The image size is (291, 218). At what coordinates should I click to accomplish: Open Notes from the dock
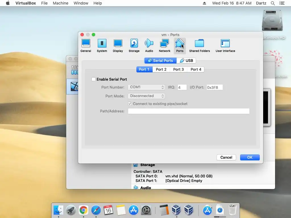[121, 210]
